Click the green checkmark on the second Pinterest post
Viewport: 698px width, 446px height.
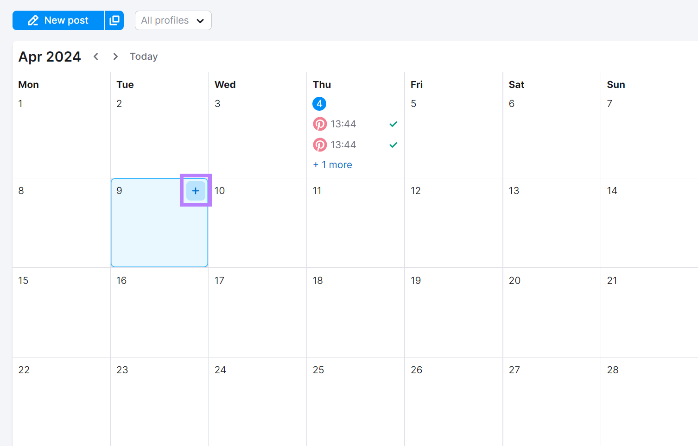(393, 144)
